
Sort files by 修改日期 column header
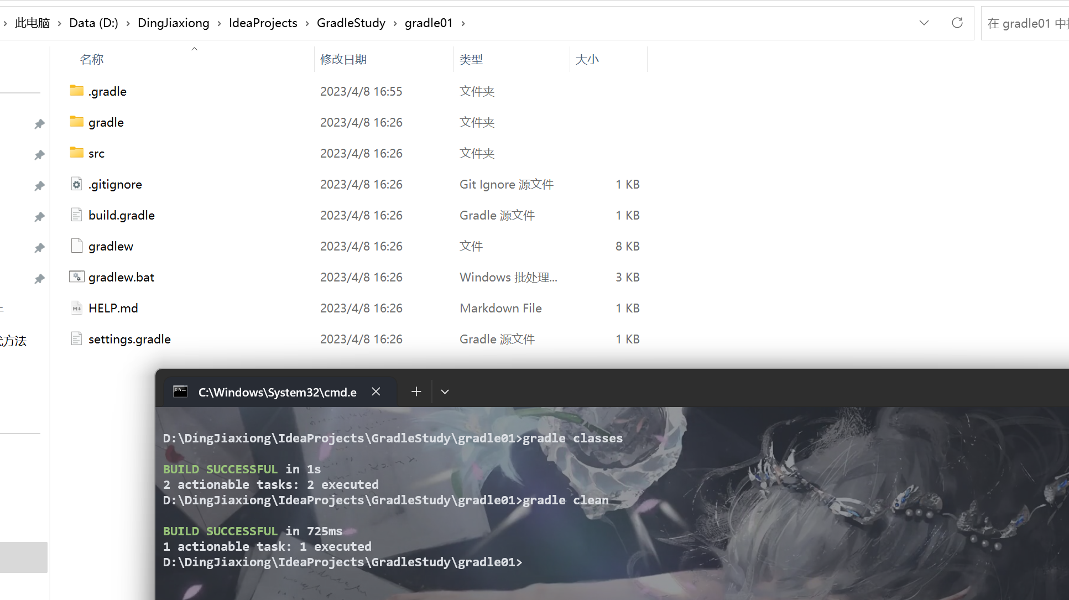coord(343,59)
